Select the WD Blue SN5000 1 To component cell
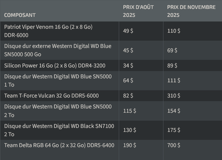222x160 pixels. click(x=58, y=80)
